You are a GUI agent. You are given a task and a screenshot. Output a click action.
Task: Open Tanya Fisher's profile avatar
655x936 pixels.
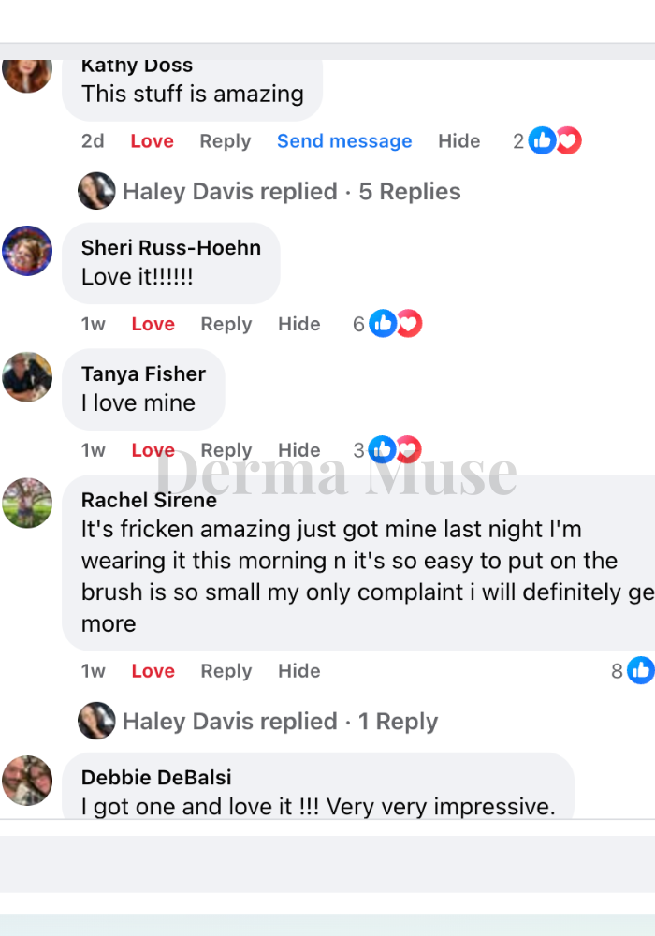point(27,376)
